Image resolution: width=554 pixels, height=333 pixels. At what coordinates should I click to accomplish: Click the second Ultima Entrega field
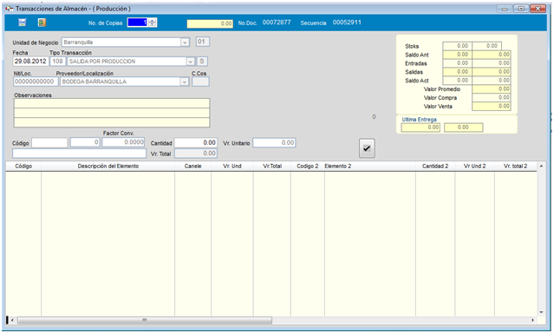coord(463,127)
